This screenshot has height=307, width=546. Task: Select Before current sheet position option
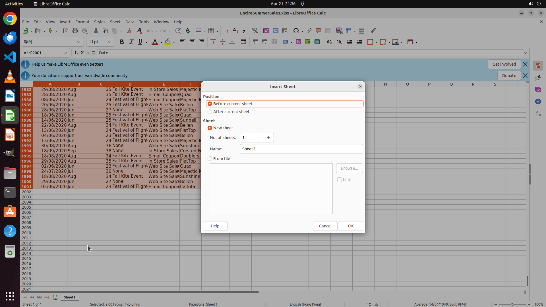210,104
